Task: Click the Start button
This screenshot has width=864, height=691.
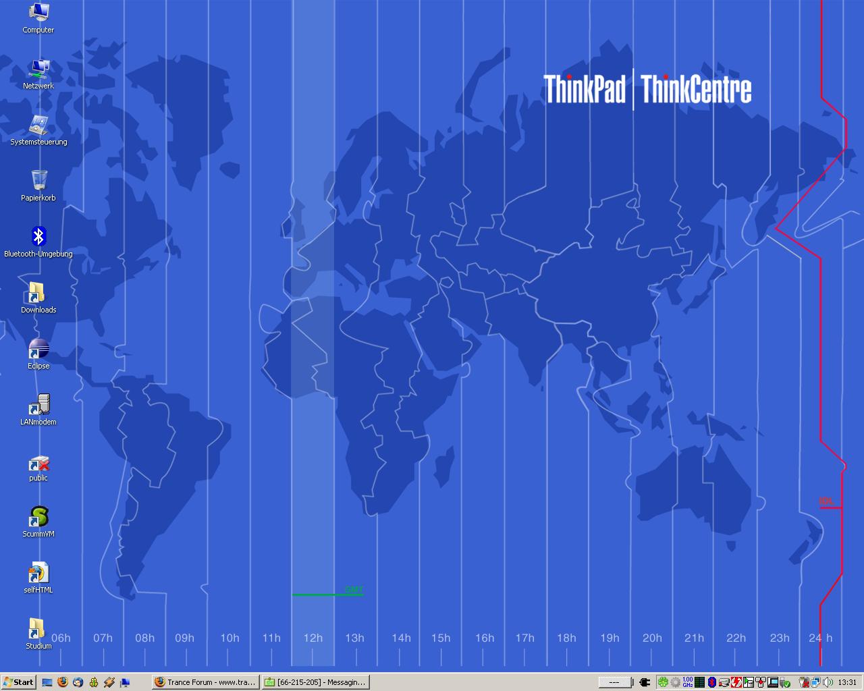Action: [x=18, y=682]
